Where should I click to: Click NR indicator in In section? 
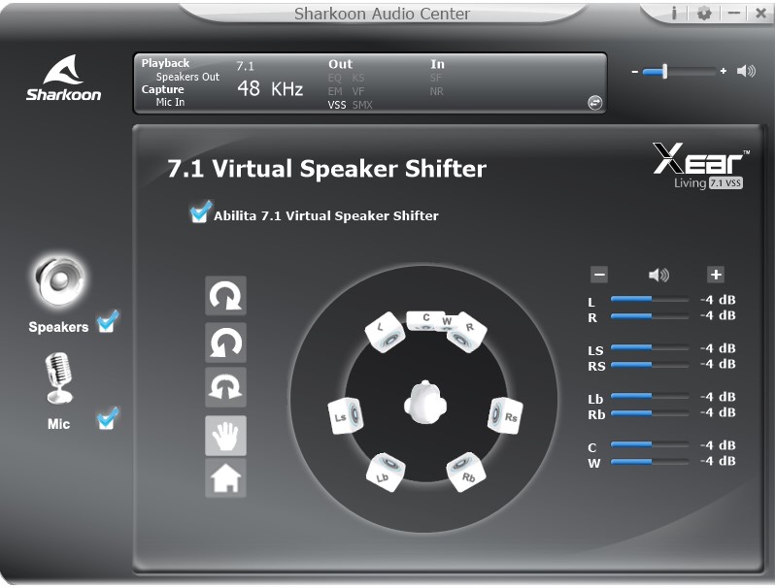pyautogui.click(x=437, y=91)
